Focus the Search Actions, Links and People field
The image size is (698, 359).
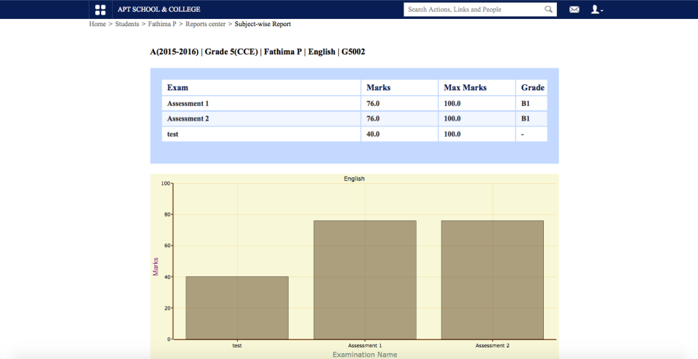[x=473, y=9]
